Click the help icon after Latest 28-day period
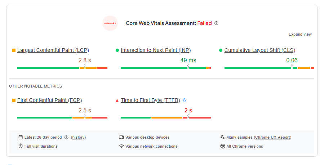324x165 pixels. tap(66, 137)
